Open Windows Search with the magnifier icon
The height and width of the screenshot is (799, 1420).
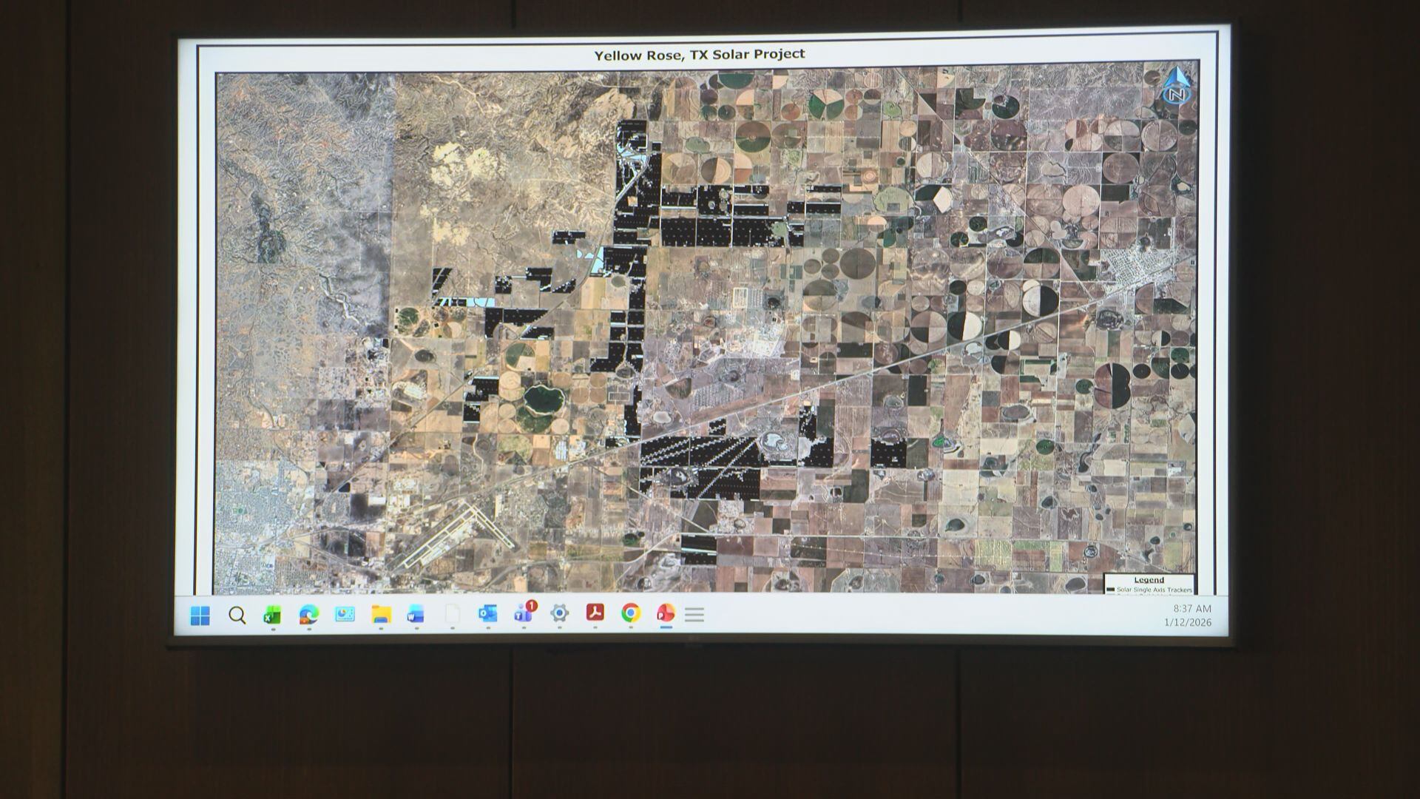[237, 616]
